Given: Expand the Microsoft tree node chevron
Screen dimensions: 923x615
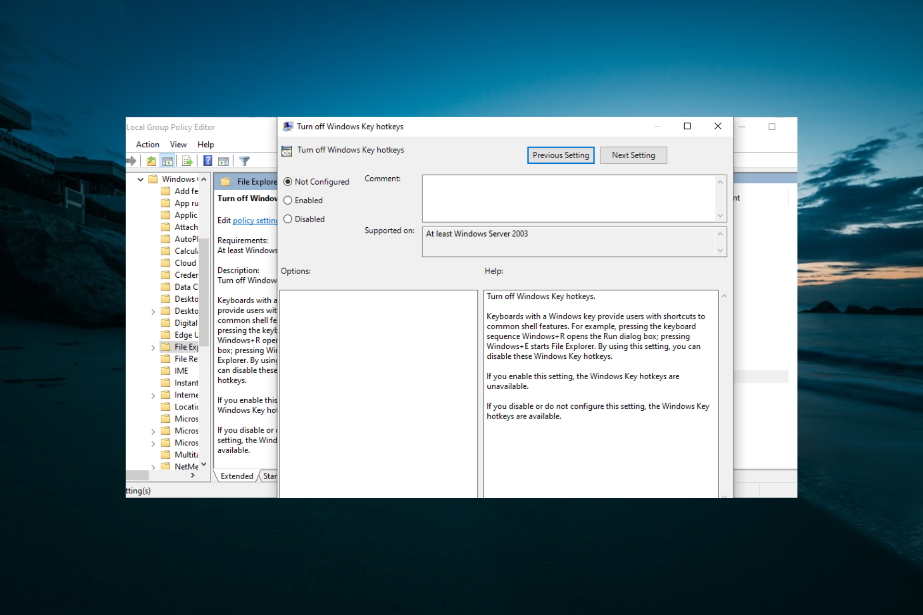Looking at the screenshot, I should (x=153, y=431).
